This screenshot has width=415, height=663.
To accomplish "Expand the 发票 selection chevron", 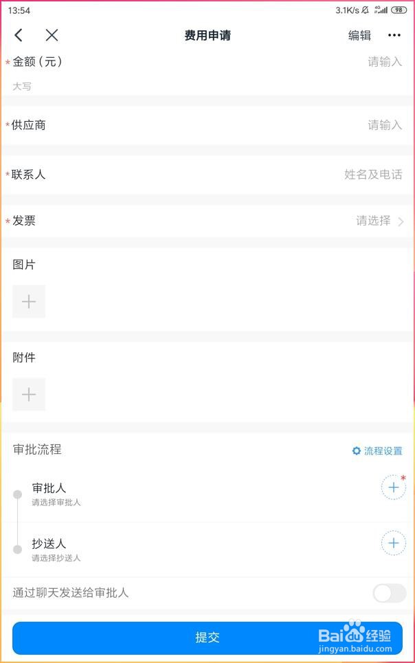I will pos(401,221).
